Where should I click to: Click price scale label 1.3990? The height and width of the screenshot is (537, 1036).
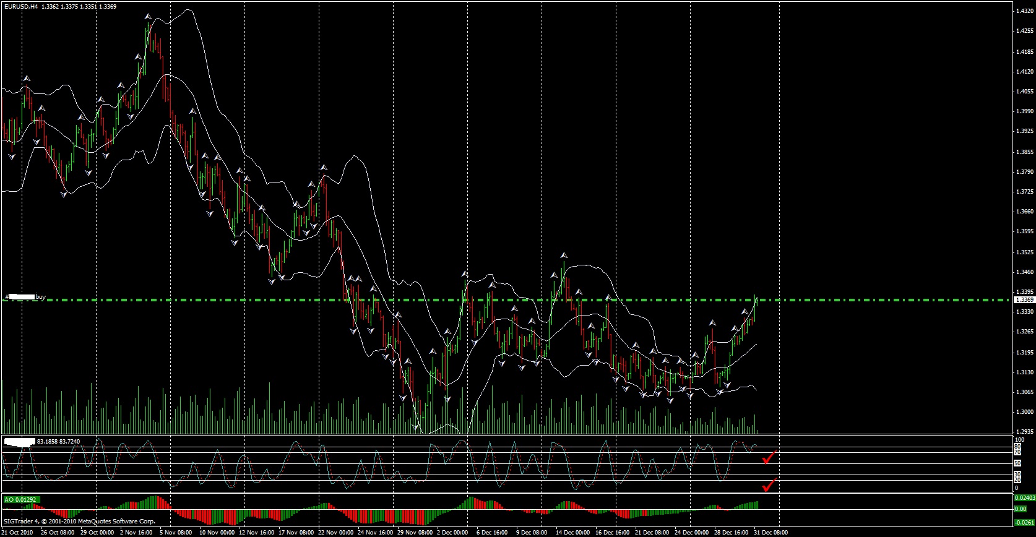click(x=1024, y=111)
